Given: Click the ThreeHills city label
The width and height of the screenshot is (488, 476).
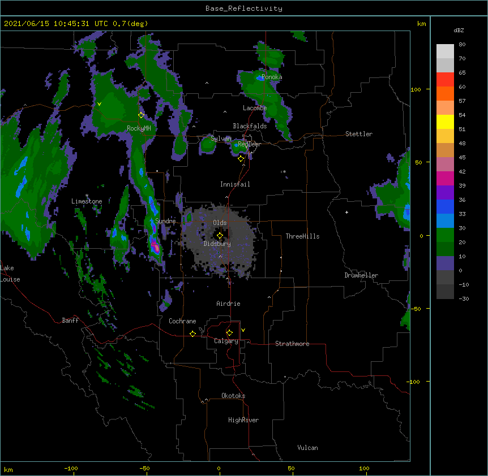Looking at the screenshot, I should tap(302, 236).
